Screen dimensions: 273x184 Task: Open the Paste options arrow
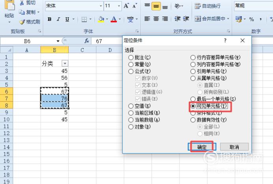9,22
